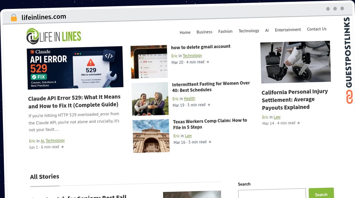Click the Health category link
The image size is (355, 198).
(190, 99)
